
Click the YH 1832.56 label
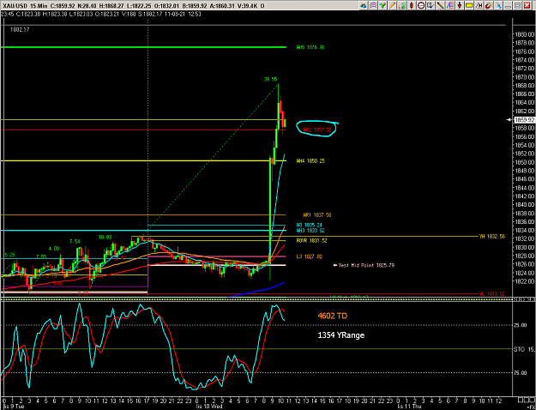[492, 236]
